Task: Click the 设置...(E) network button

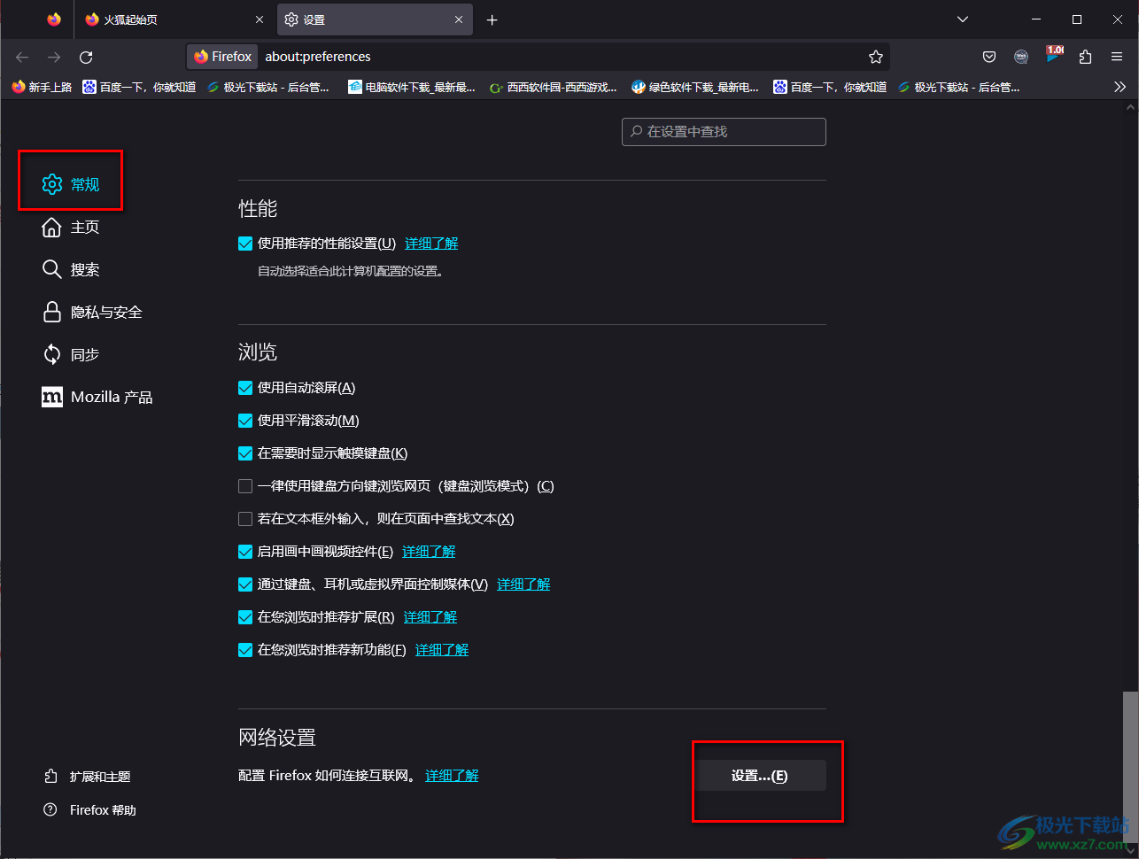Action: pyautogui.click(x=760, y=776)
